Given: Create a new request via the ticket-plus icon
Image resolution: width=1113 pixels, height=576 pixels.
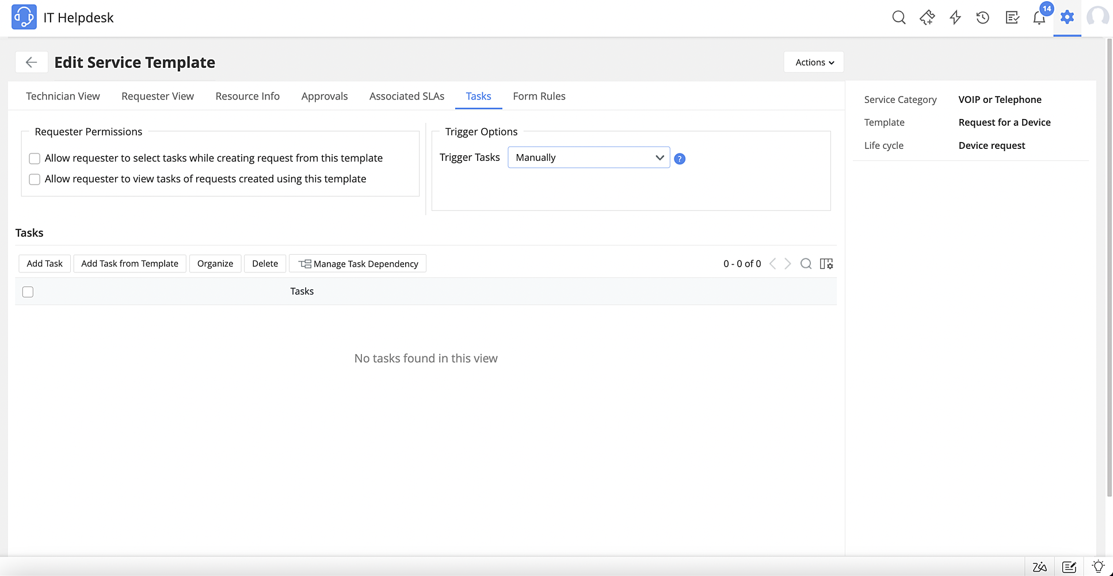Looking at the screenshot, I should point(927,17).
